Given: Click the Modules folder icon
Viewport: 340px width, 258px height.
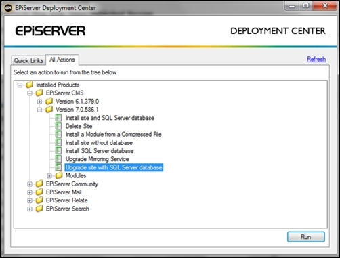Looking at the screenshot, I should point(59,175).
